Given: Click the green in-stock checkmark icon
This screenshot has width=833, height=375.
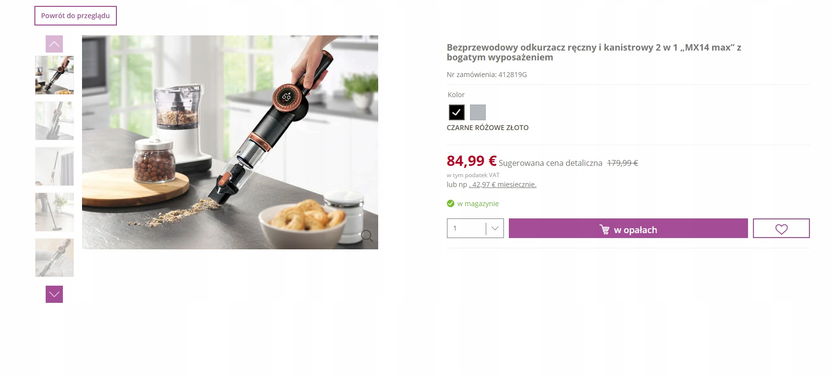Looking at the screenshot, I should coord(450,203).
